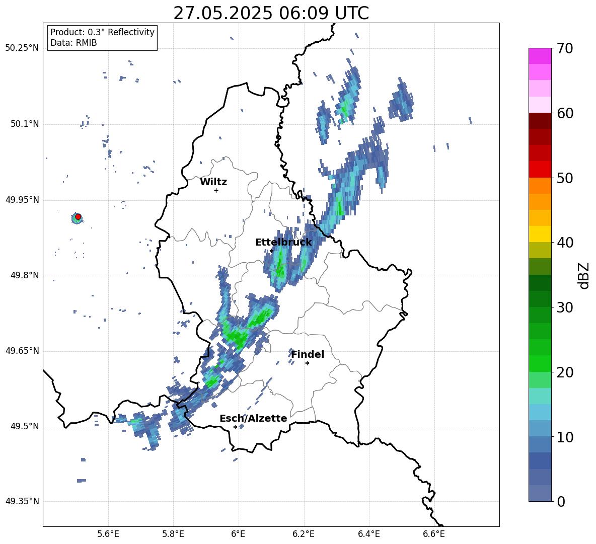Viewport: 596px width, 544px height.
Task: Click the Wiltz location cross marker
Action: click(x=216, y=190)
